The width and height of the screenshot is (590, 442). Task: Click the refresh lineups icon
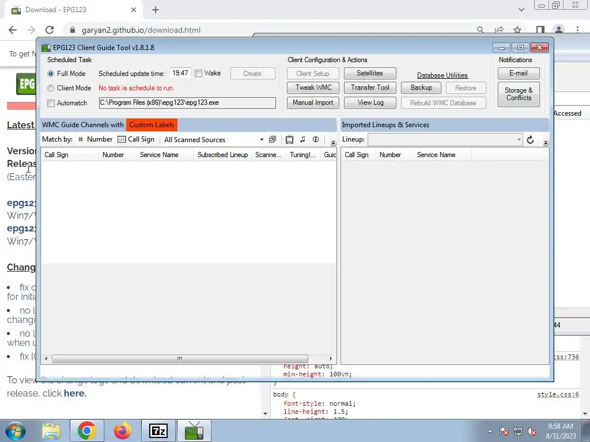pos(530,140)
